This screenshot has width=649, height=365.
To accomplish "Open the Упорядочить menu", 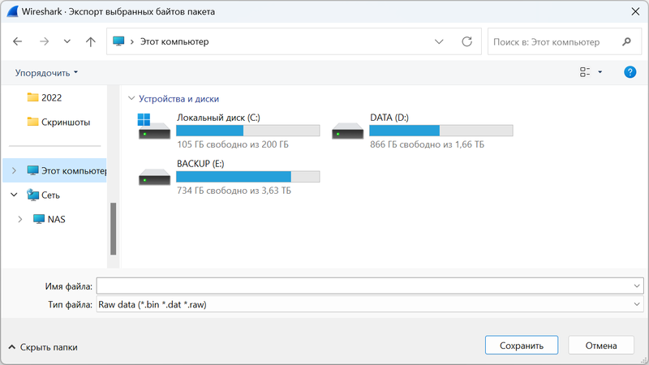I will [x=46, y=73].
